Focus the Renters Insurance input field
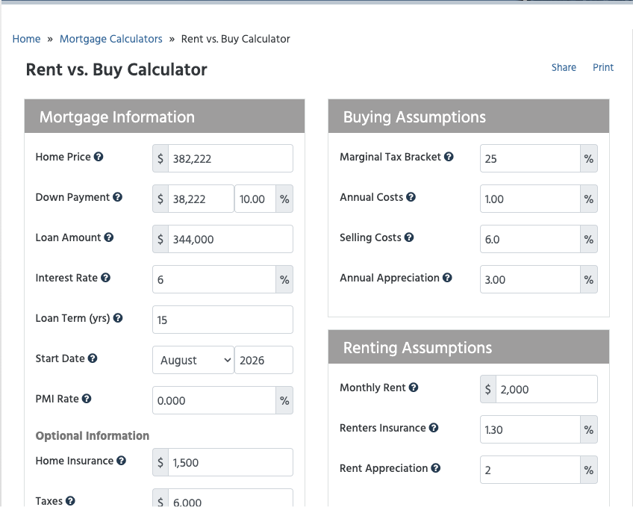The height and width of the screenshot is (507, 633). pyautogui.click(x=530, y=429)
